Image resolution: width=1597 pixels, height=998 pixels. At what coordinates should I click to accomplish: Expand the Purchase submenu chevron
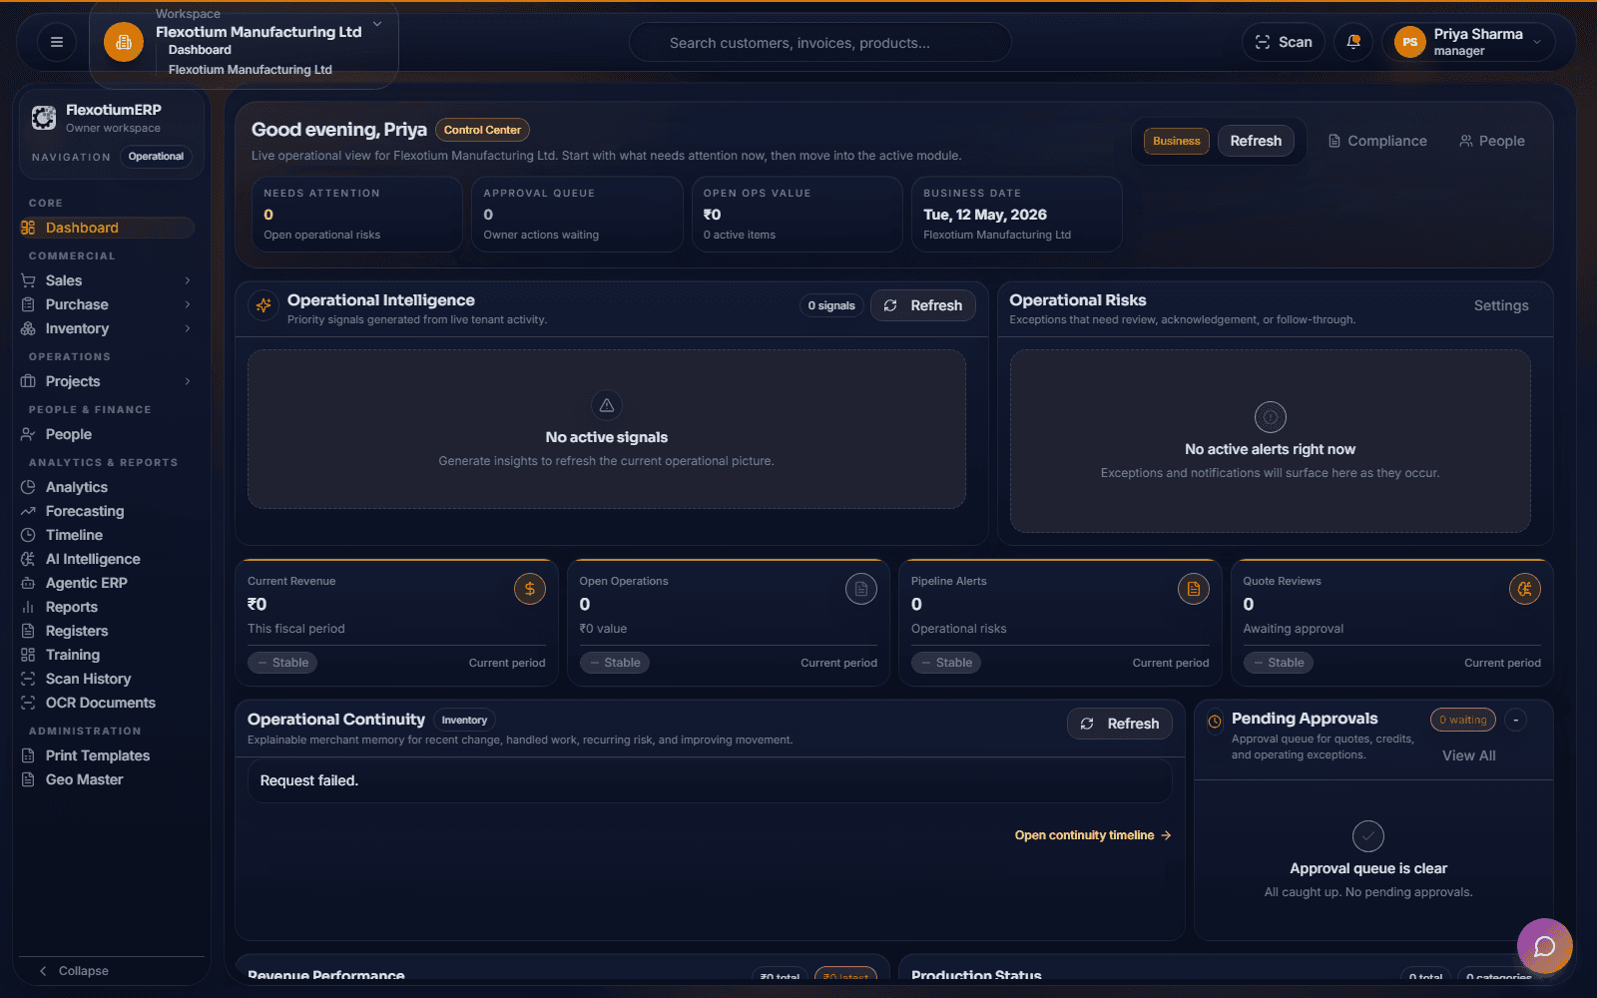point(188,304)
